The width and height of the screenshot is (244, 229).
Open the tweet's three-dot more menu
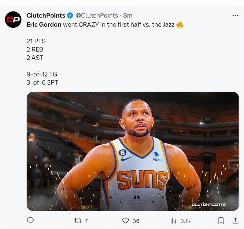[235, 16]
